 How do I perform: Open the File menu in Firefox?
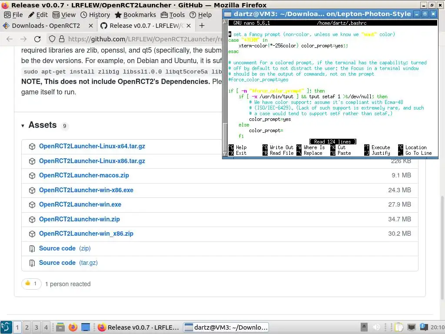[13, 15]
